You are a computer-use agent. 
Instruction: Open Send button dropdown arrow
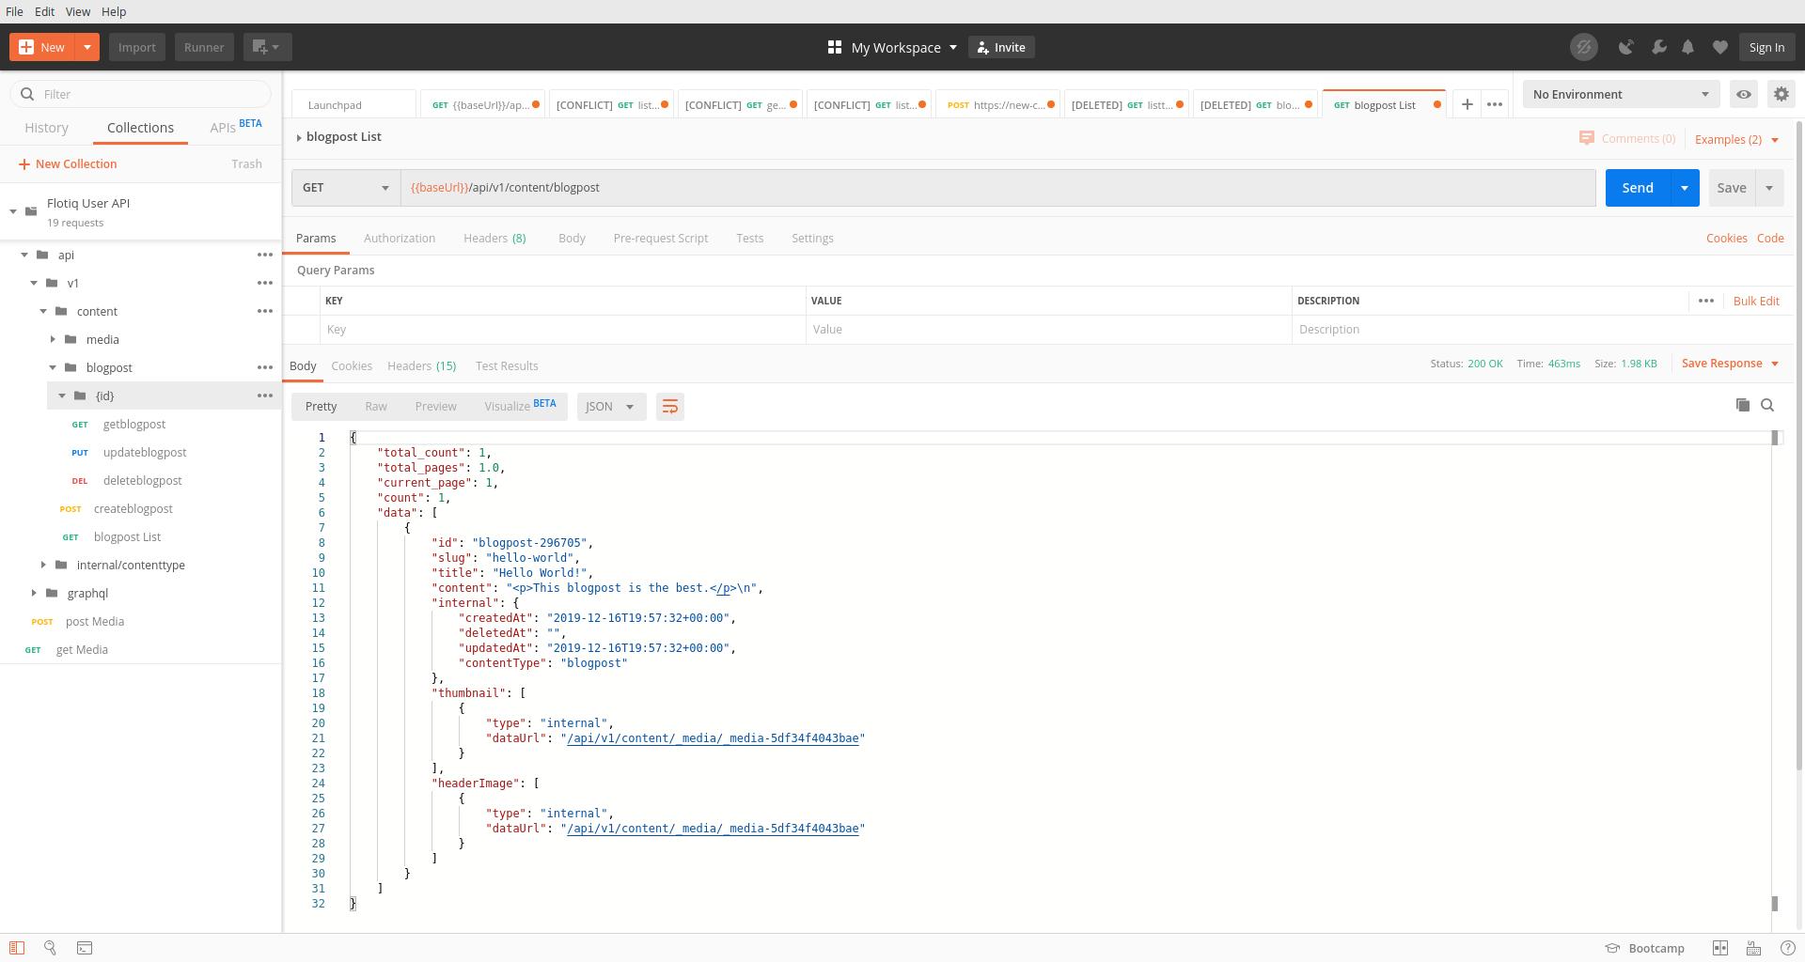[x=1684, y=188]
